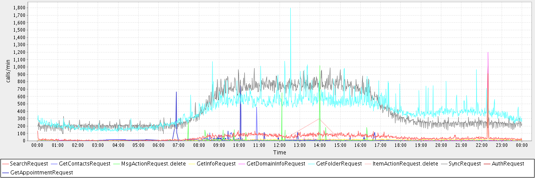Click the cyan line swatch beside GetFolderRequest

point(309,164)
